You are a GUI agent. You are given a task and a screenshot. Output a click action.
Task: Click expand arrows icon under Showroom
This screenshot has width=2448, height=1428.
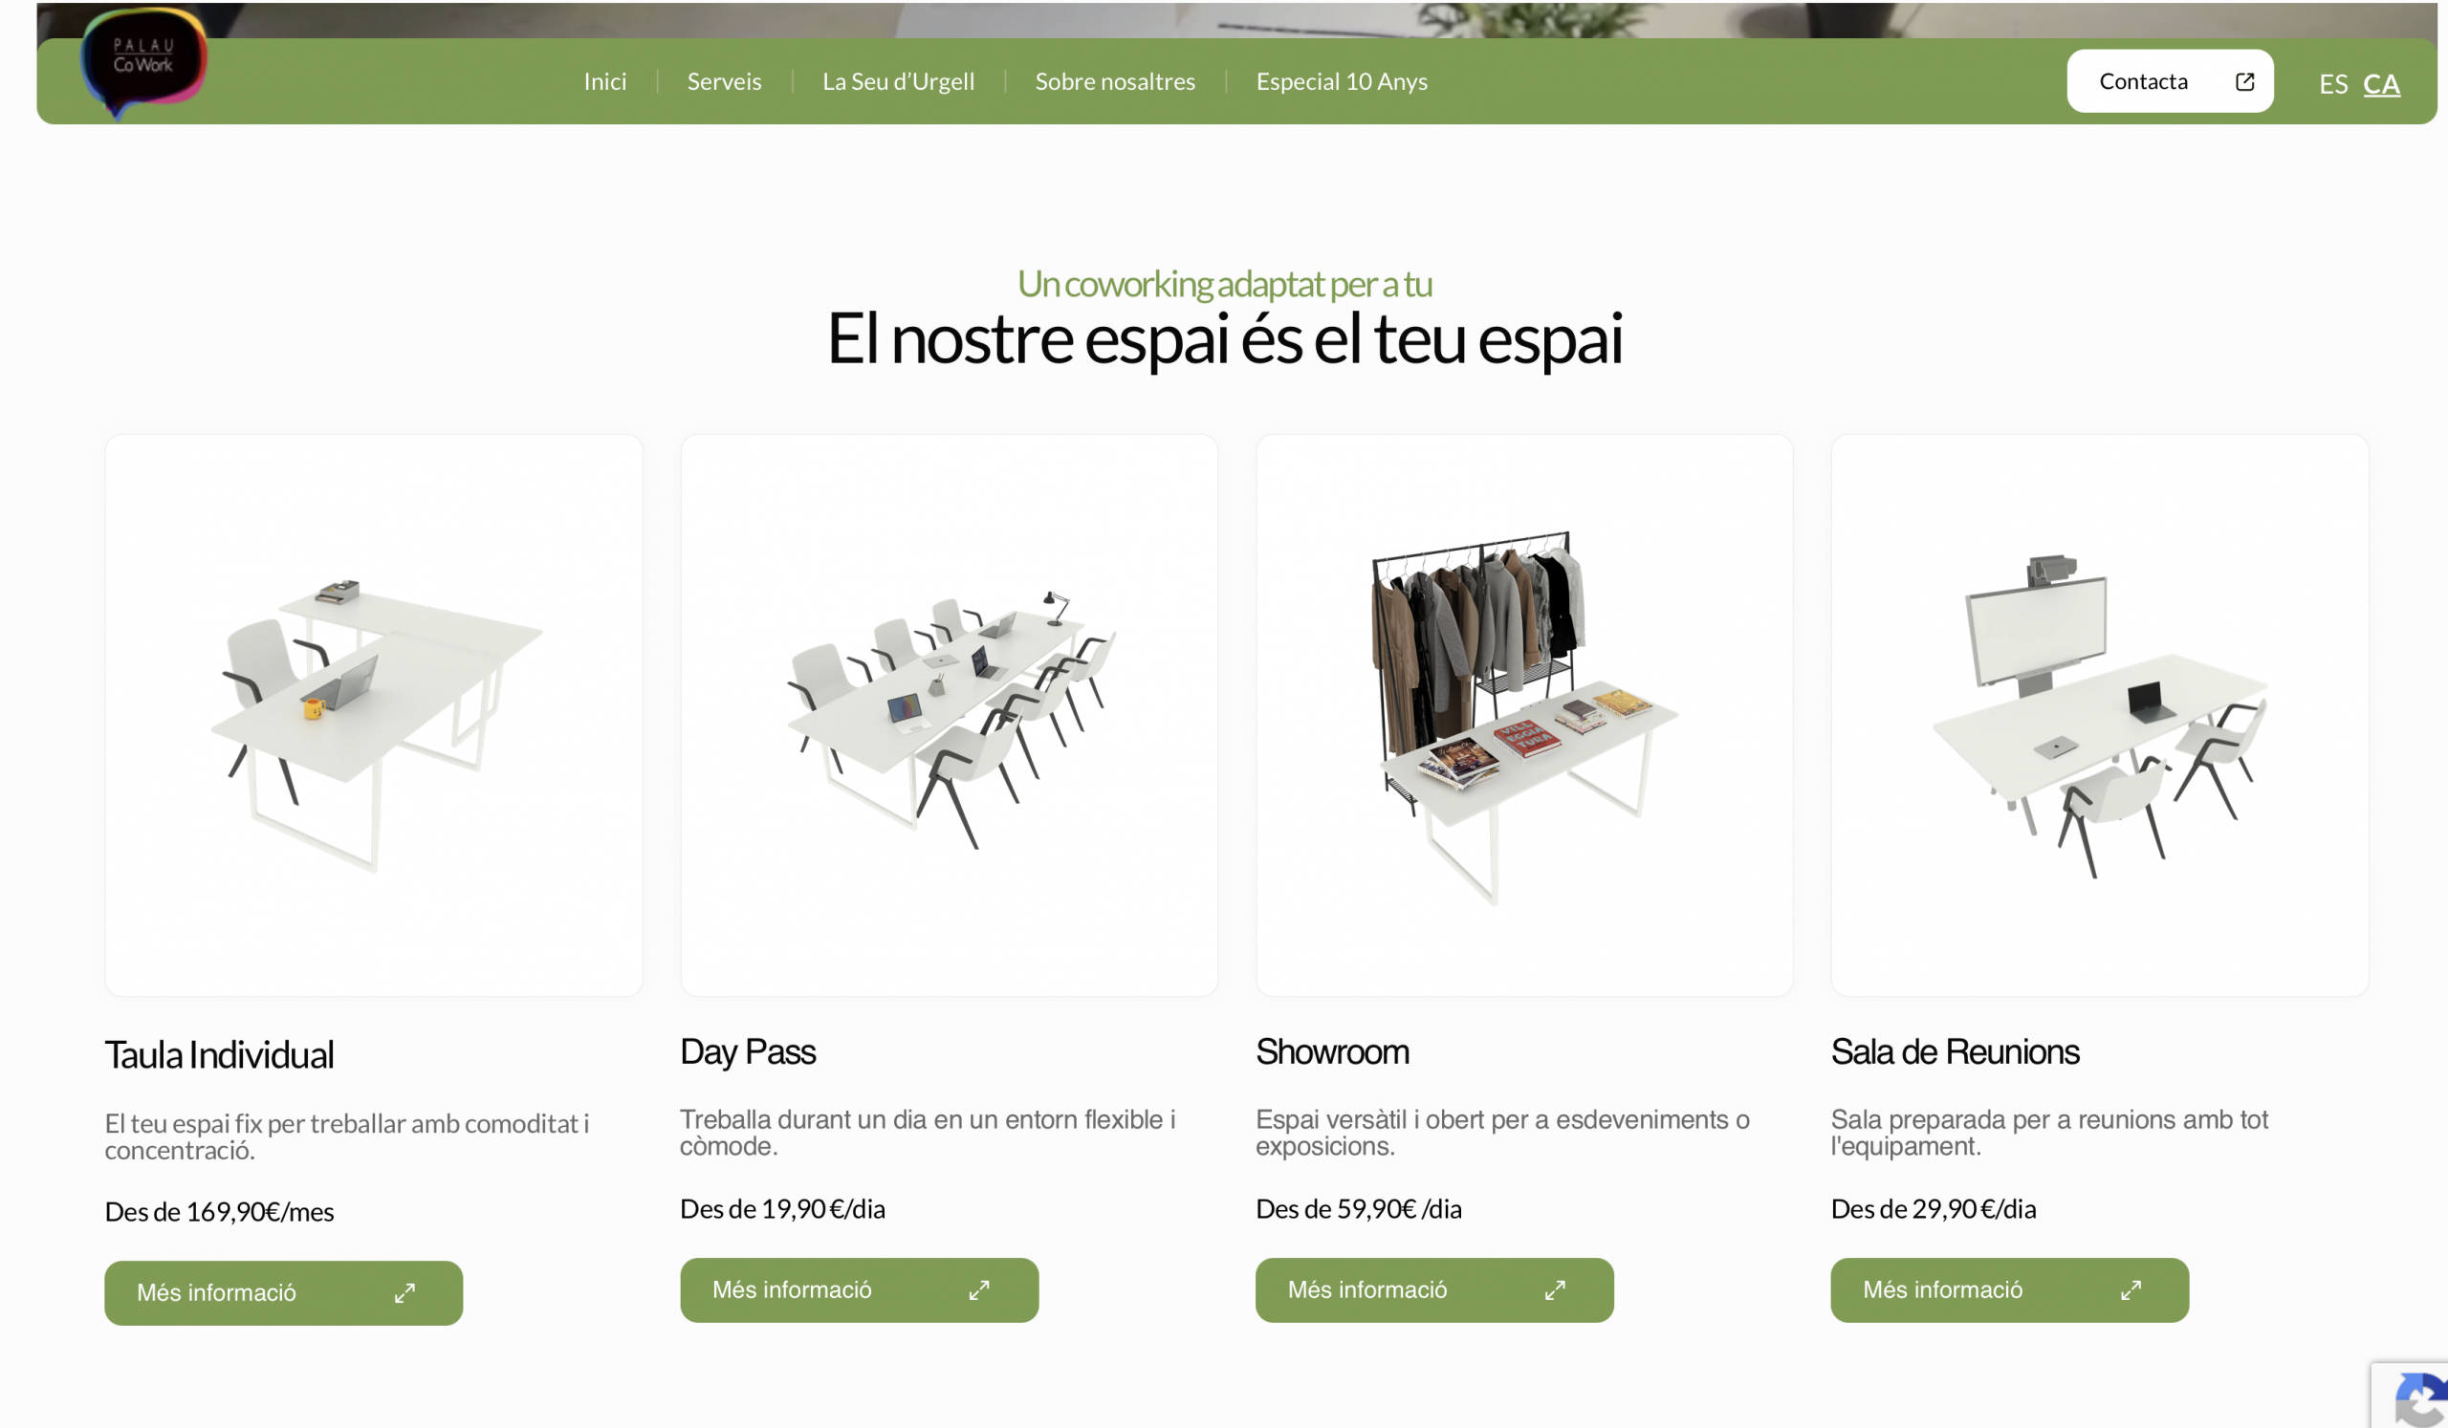(x=1555, y=1290)
